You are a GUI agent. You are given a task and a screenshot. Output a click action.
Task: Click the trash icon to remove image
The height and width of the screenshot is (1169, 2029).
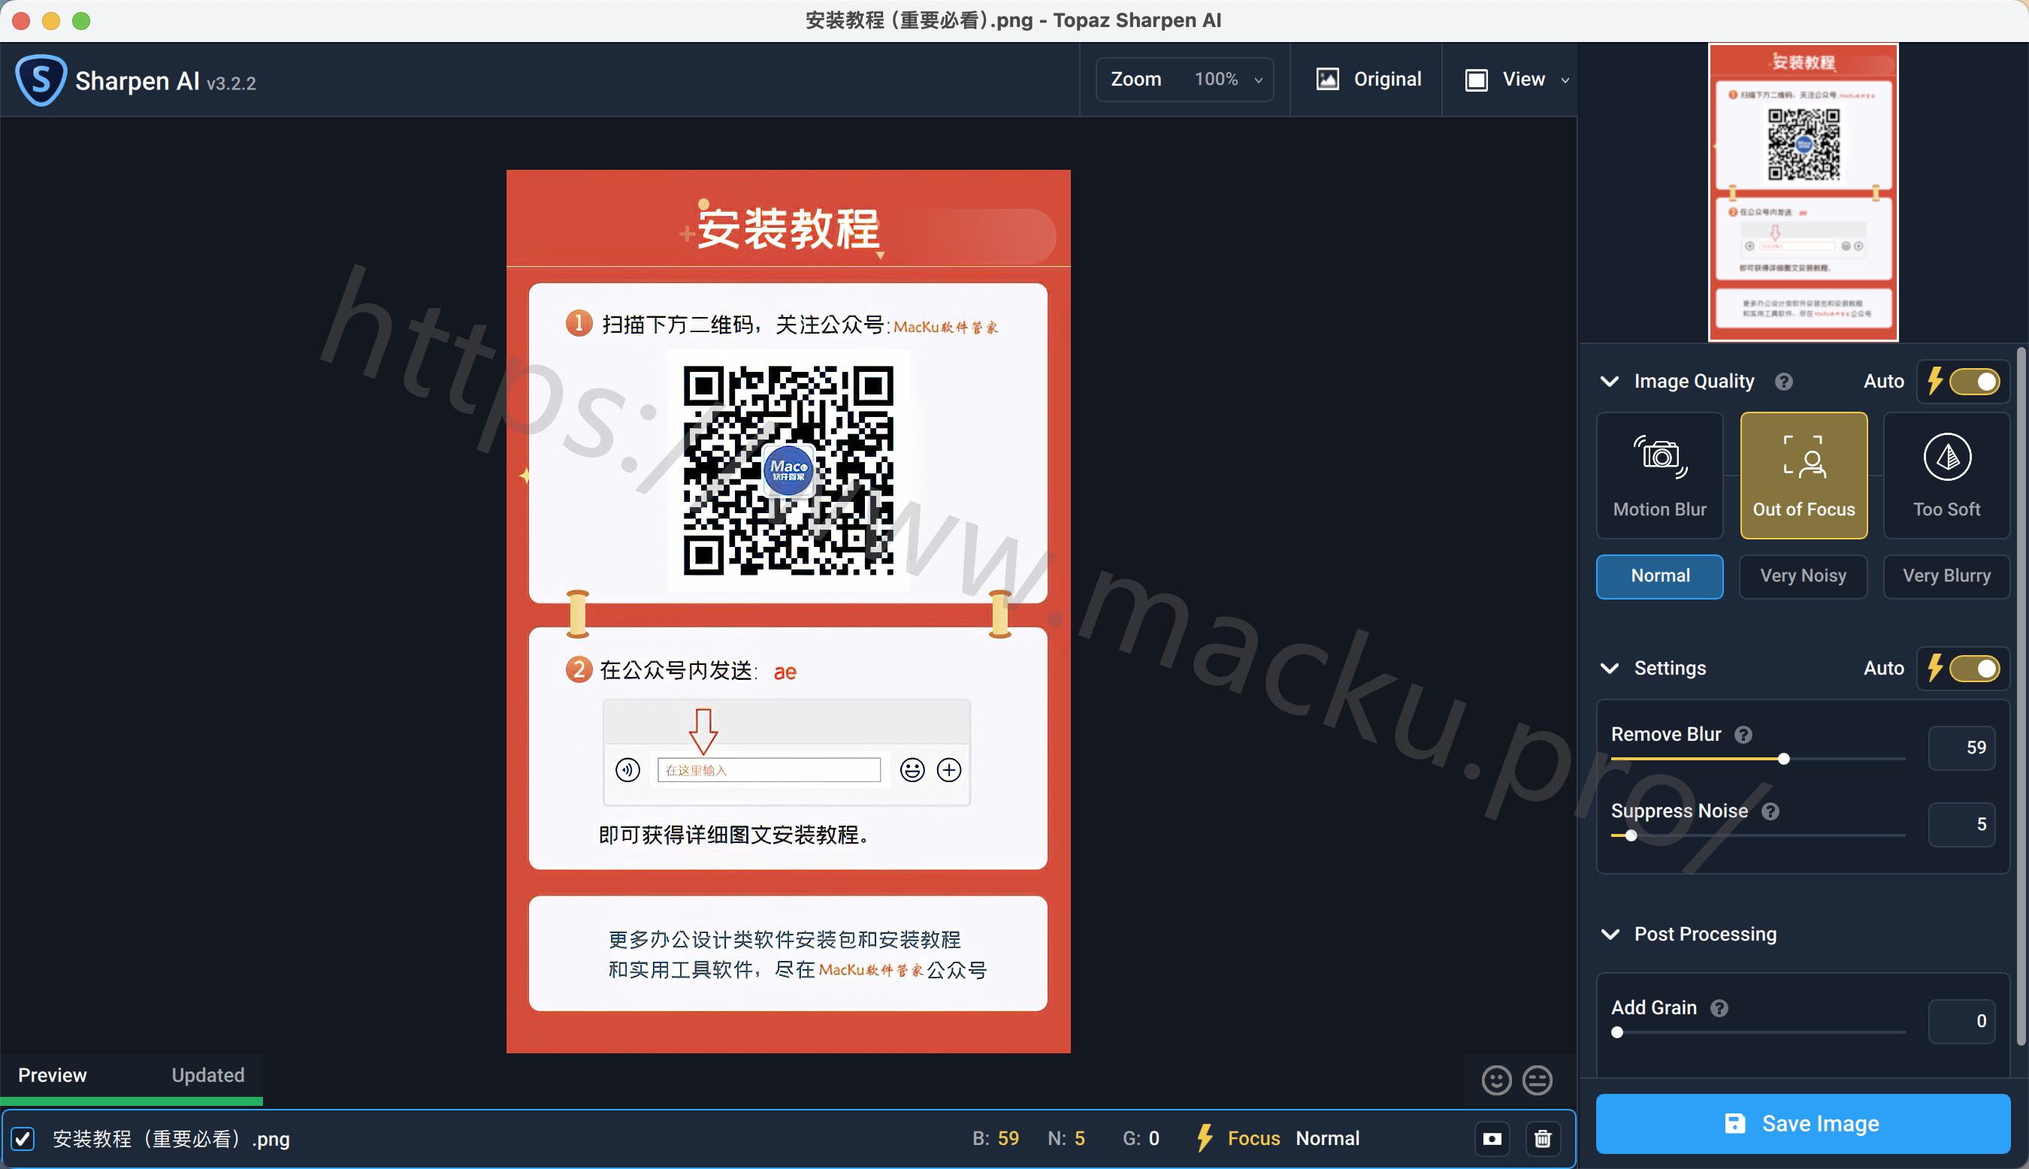point(1543,1137)
